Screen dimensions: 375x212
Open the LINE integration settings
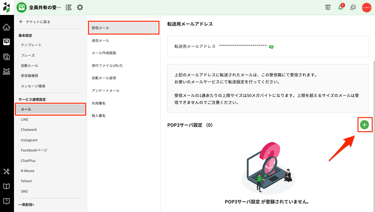click(24, 119)
